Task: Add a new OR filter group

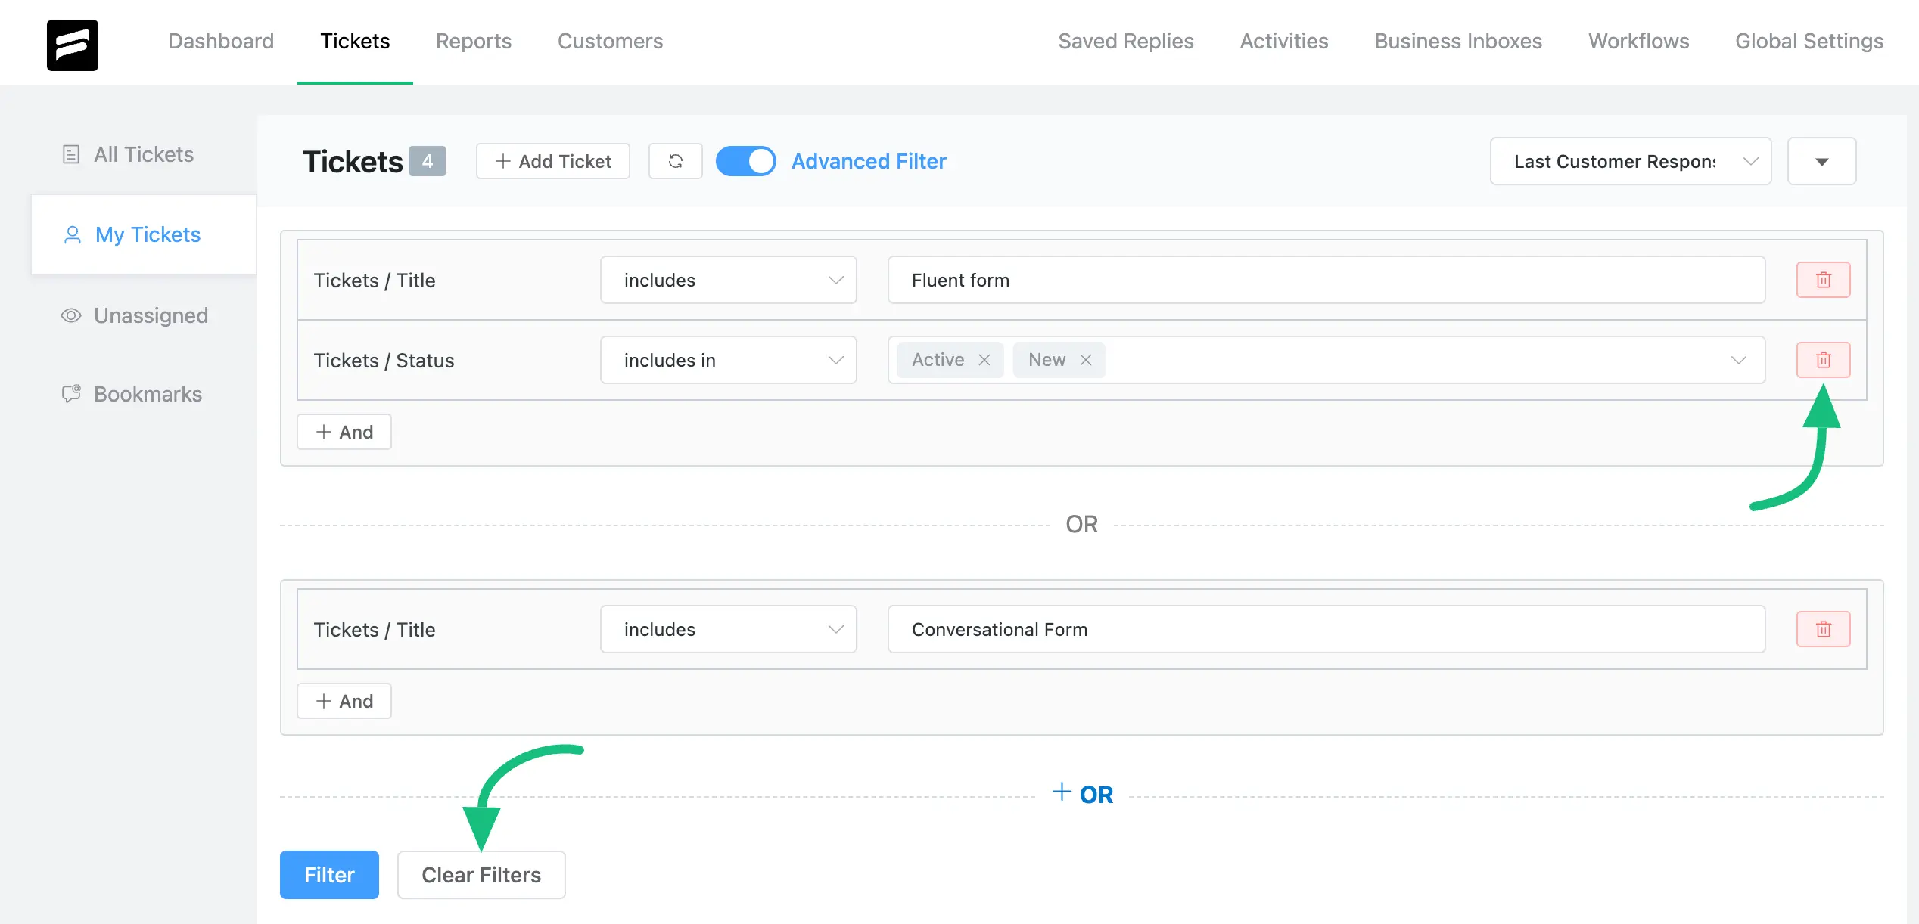Action: pos(1082,794)
